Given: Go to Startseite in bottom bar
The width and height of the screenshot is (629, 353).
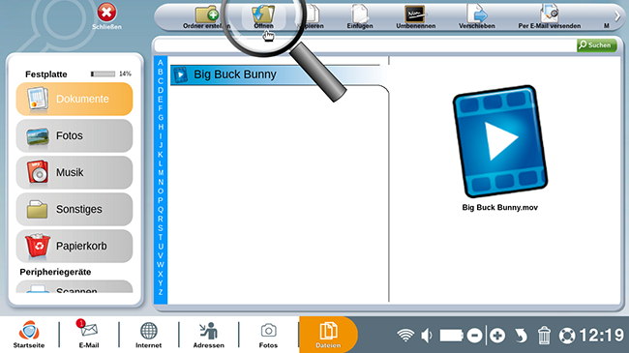Looking at the screenshot, I should [29, 335].
